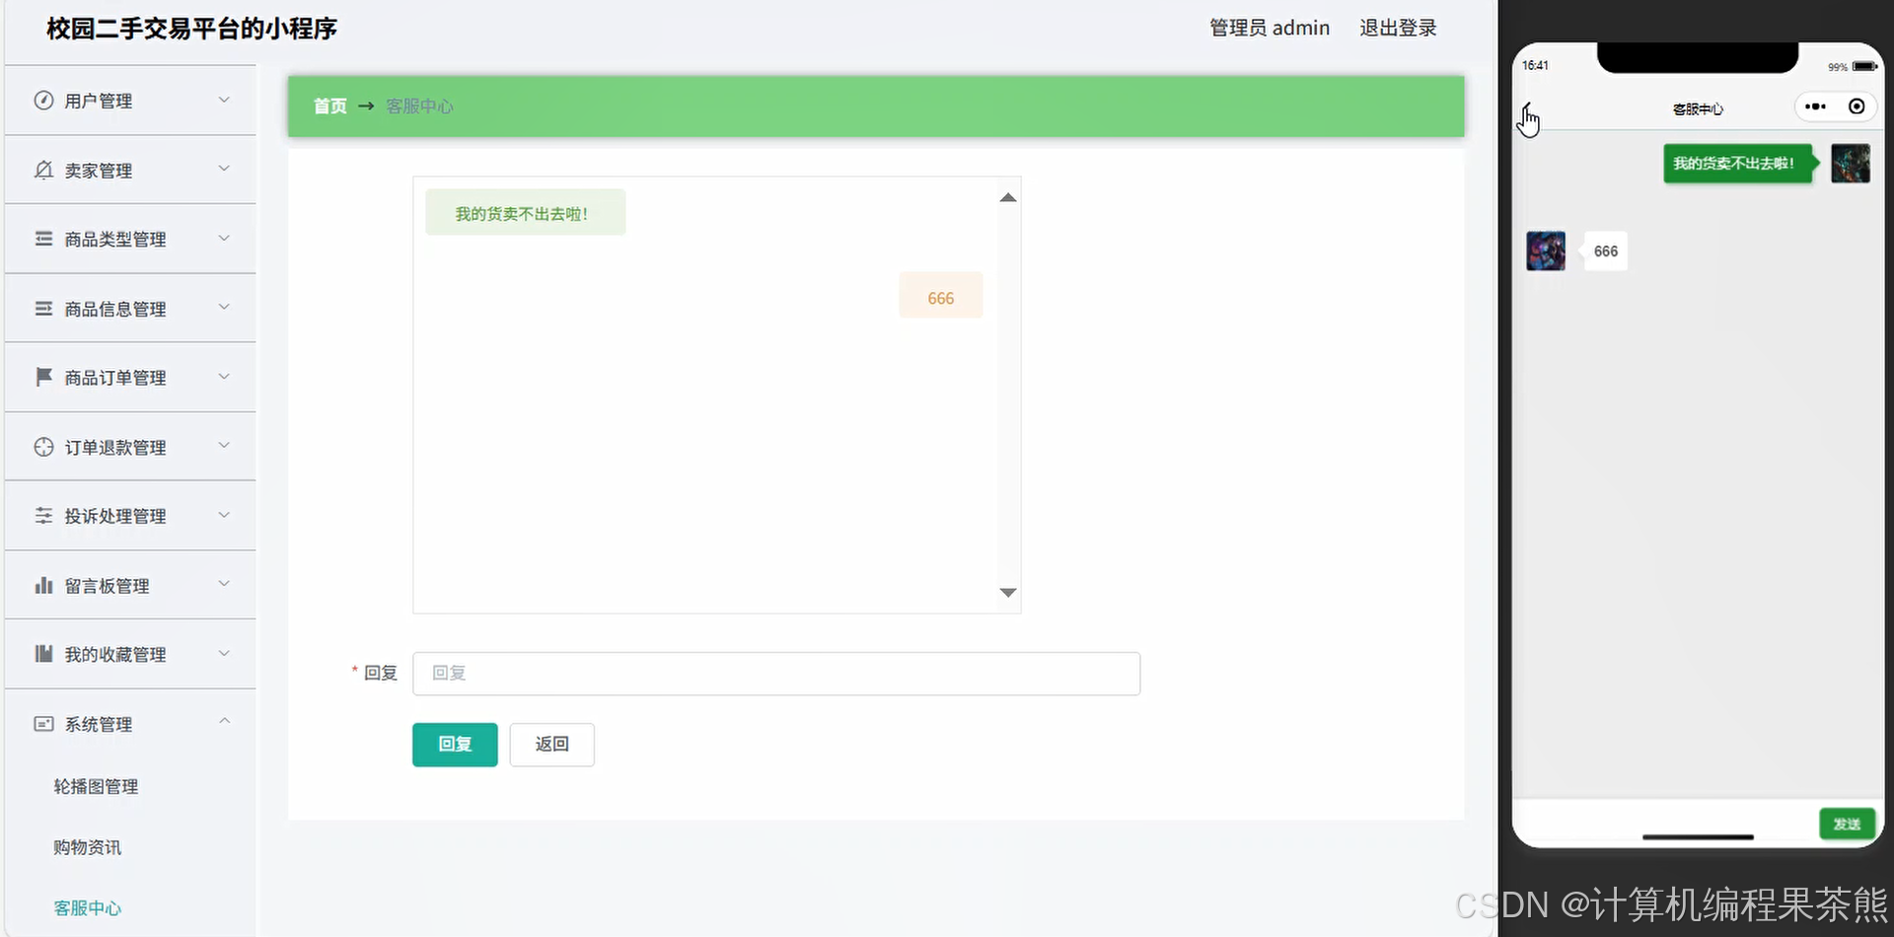
Task: Click the 投诉处理管理 sliders icon
Action: (43, 516)
